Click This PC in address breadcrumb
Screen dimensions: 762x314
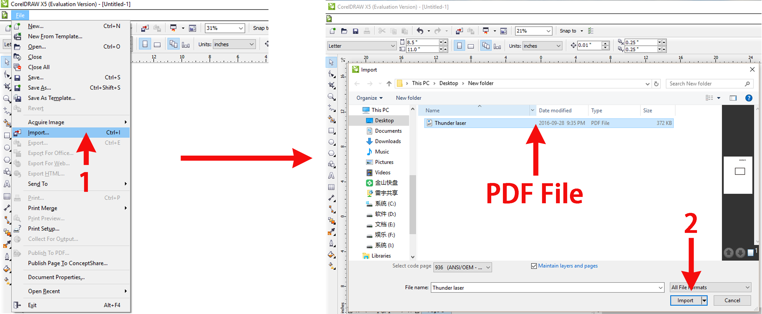point(420,83)
